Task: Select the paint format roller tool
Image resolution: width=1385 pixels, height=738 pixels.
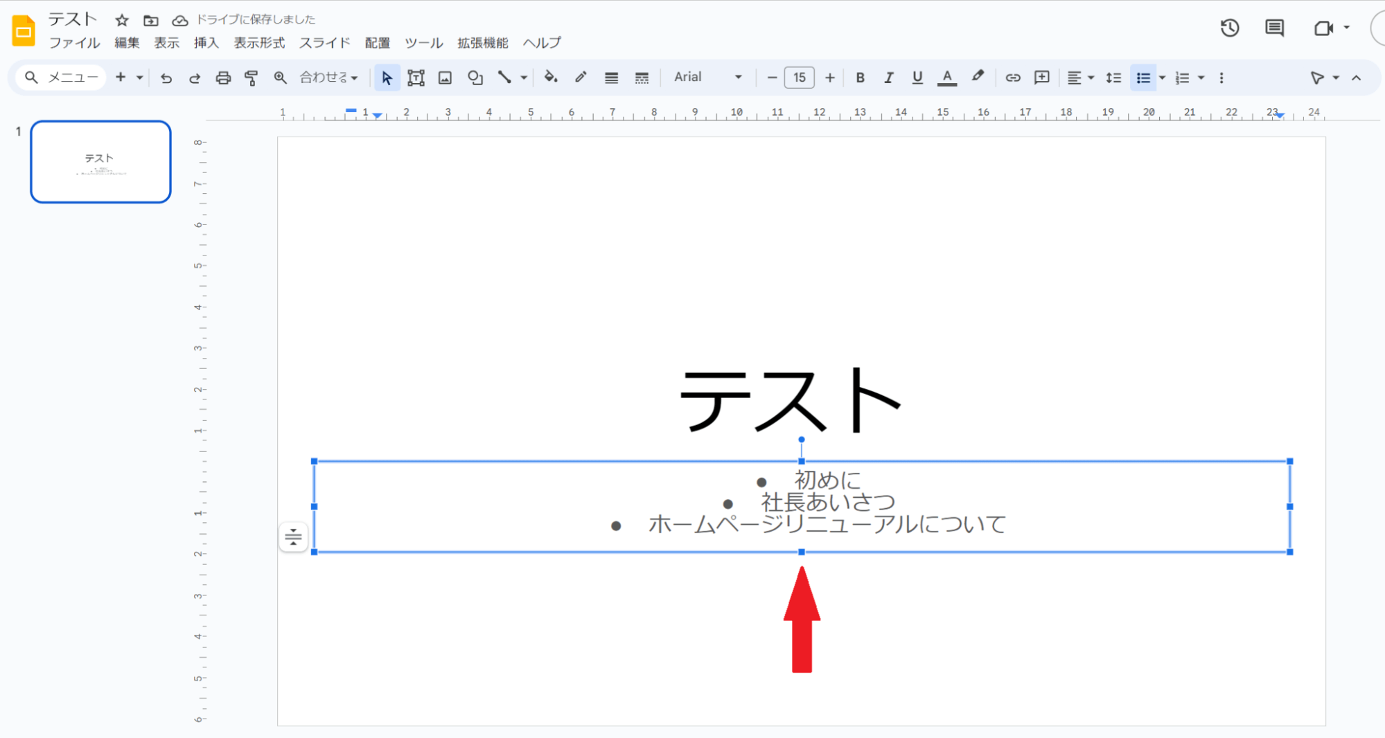Action: [x=252, y=78]
